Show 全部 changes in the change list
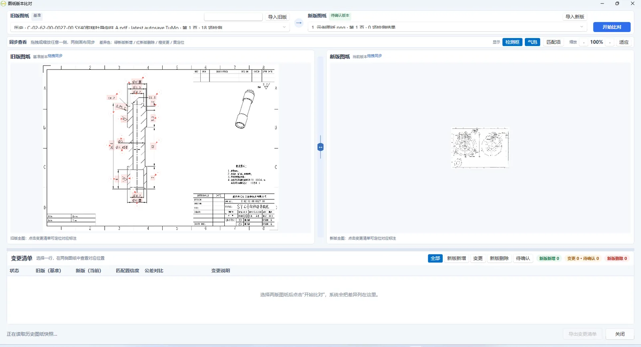The height and width of the screenshot is (347, 641). click(435, 259)
